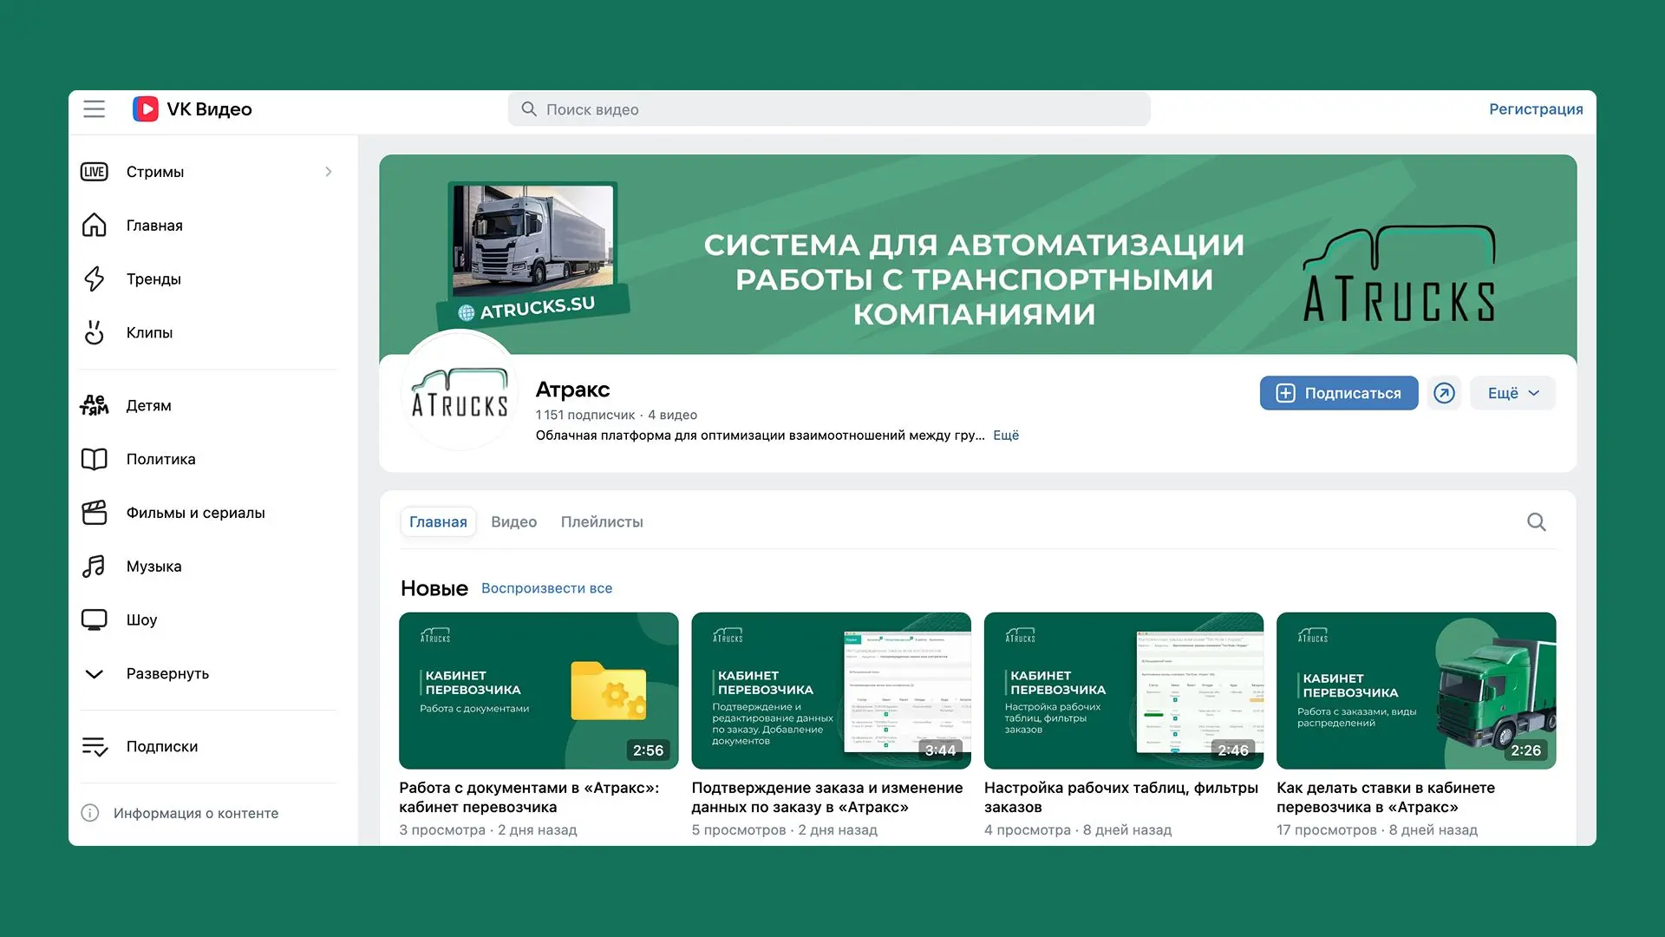Open Шоу monitor icon

click(x=94, y=619)
